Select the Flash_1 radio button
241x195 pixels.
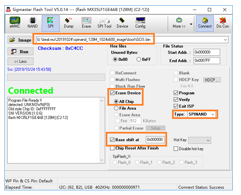click(x=137, y=162)
